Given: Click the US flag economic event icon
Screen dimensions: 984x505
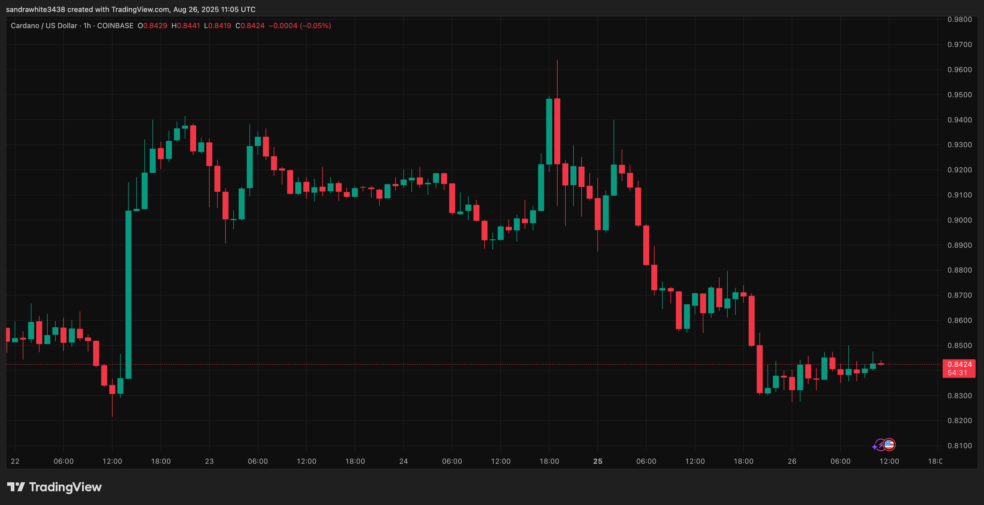Looking at the screenshot, I should pyautogui.click(x=889, y=444).
